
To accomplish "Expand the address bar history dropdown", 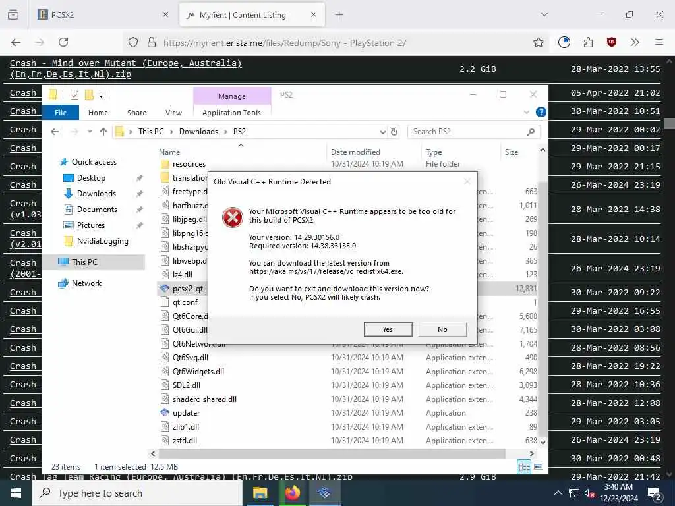I will 383,132.
